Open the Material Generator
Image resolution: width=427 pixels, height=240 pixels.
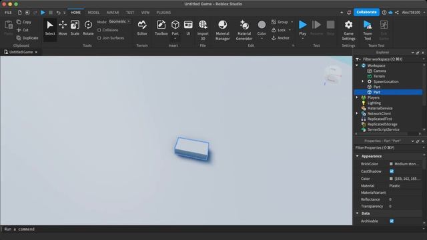[x=244, y=30]
